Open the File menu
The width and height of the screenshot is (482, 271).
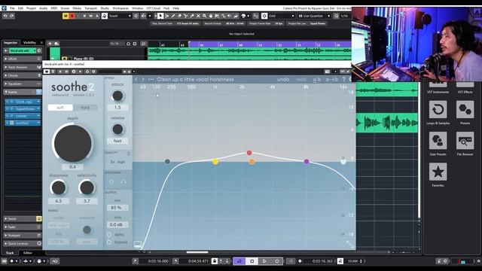pos(12,8)
